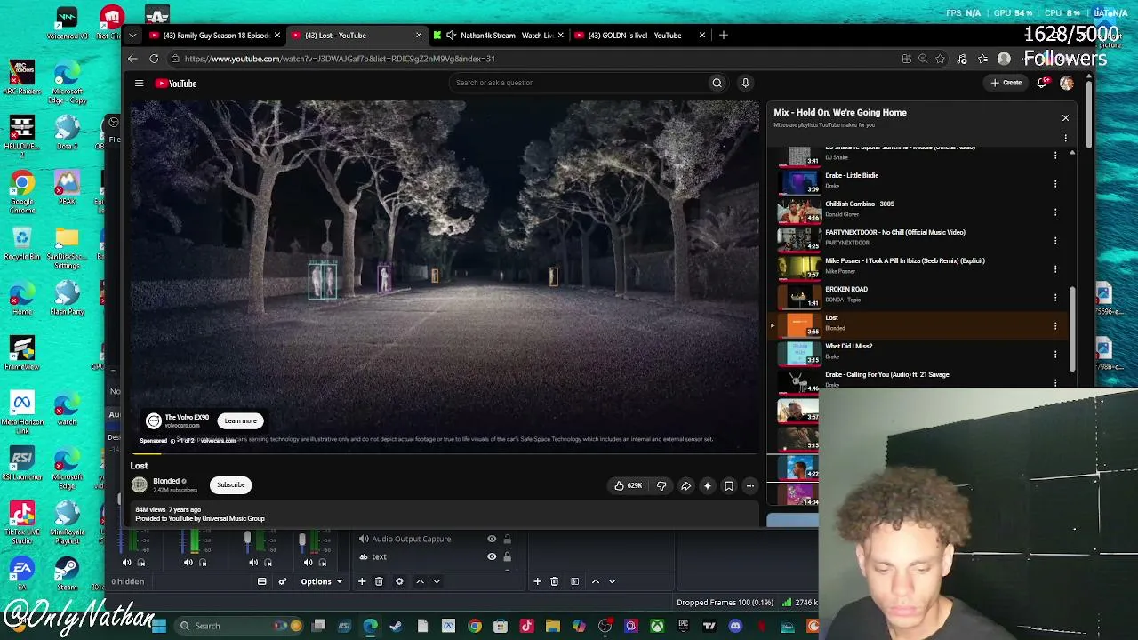Adjust the fourth OBS mixer volume fader
The width and height of the screenshot is (1138, 640).
point(302,540)
